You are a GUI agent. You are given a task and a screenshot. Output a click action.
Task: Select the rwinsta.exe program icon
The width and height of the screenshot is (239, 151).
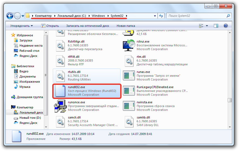129,106
